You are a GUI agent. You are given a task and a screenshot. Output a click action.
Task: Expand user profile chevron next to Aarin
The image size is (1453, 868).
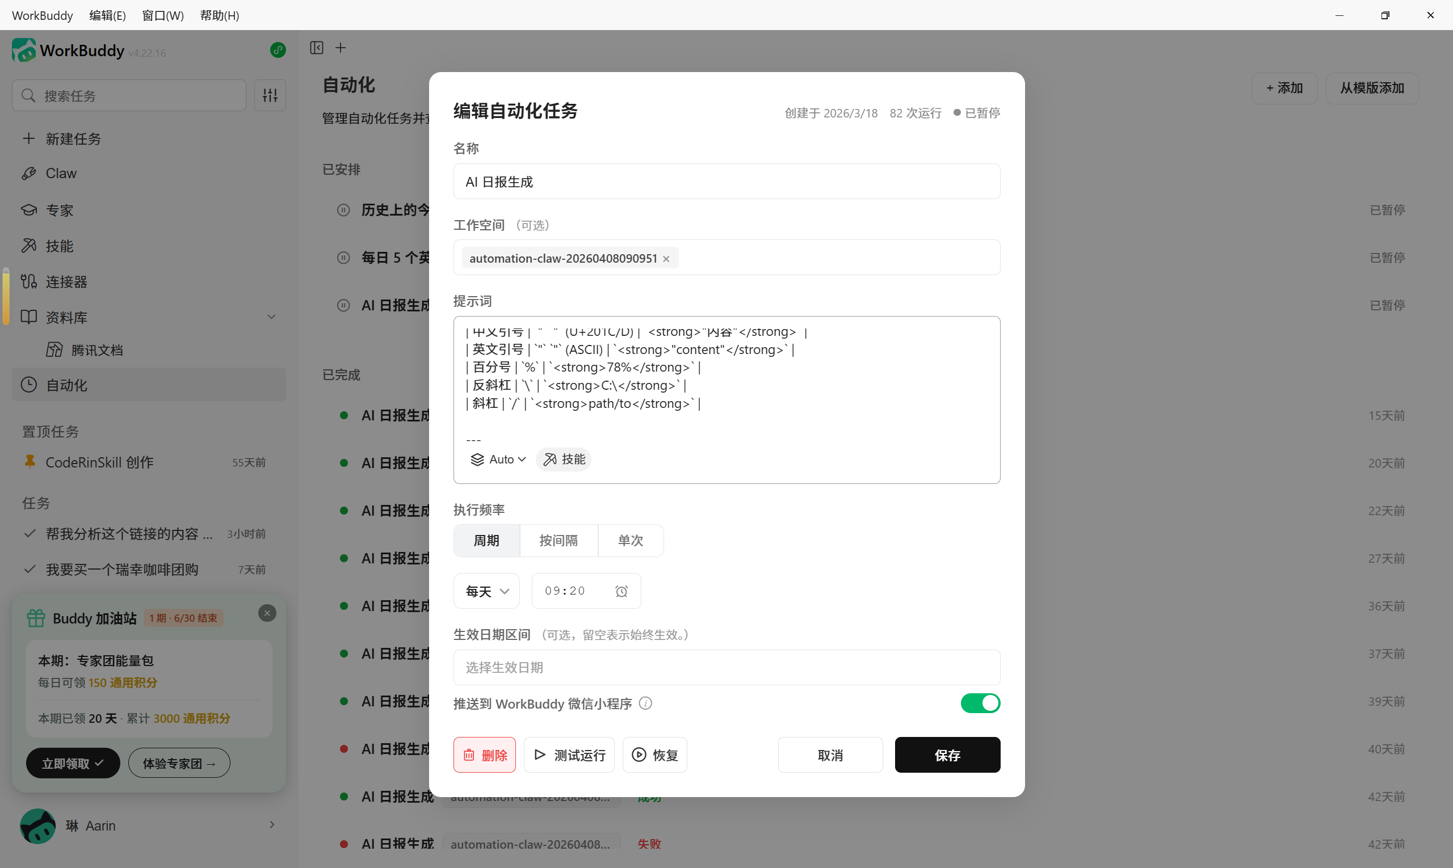(272, 825)
